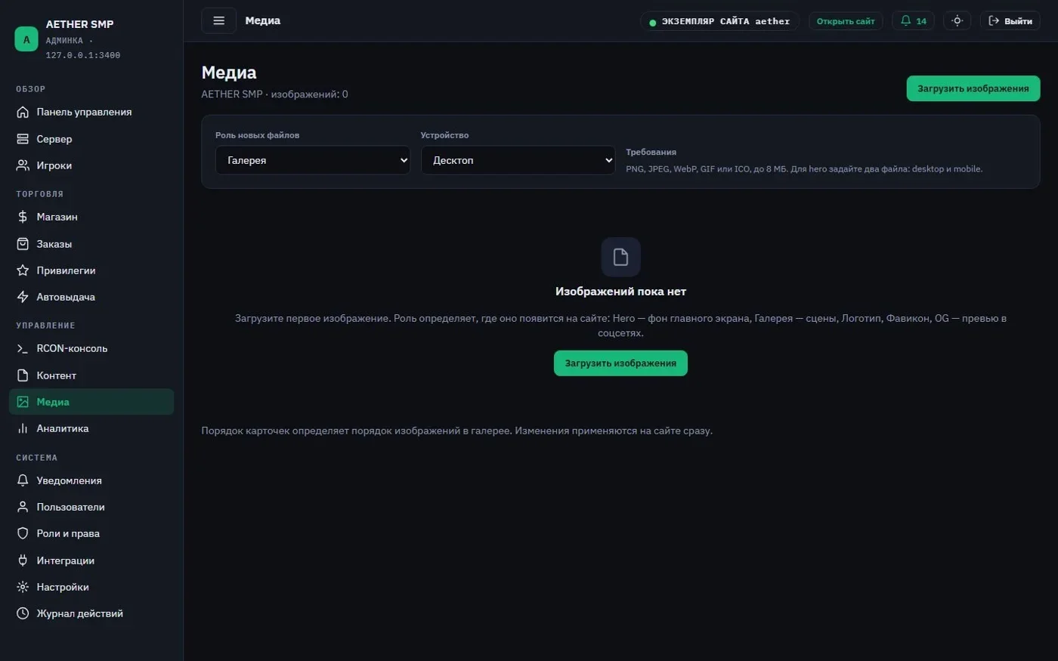This screenshot has height=661, width=1058.
Task: Click the "Изображений пока нет" heading
Action: 620,292
